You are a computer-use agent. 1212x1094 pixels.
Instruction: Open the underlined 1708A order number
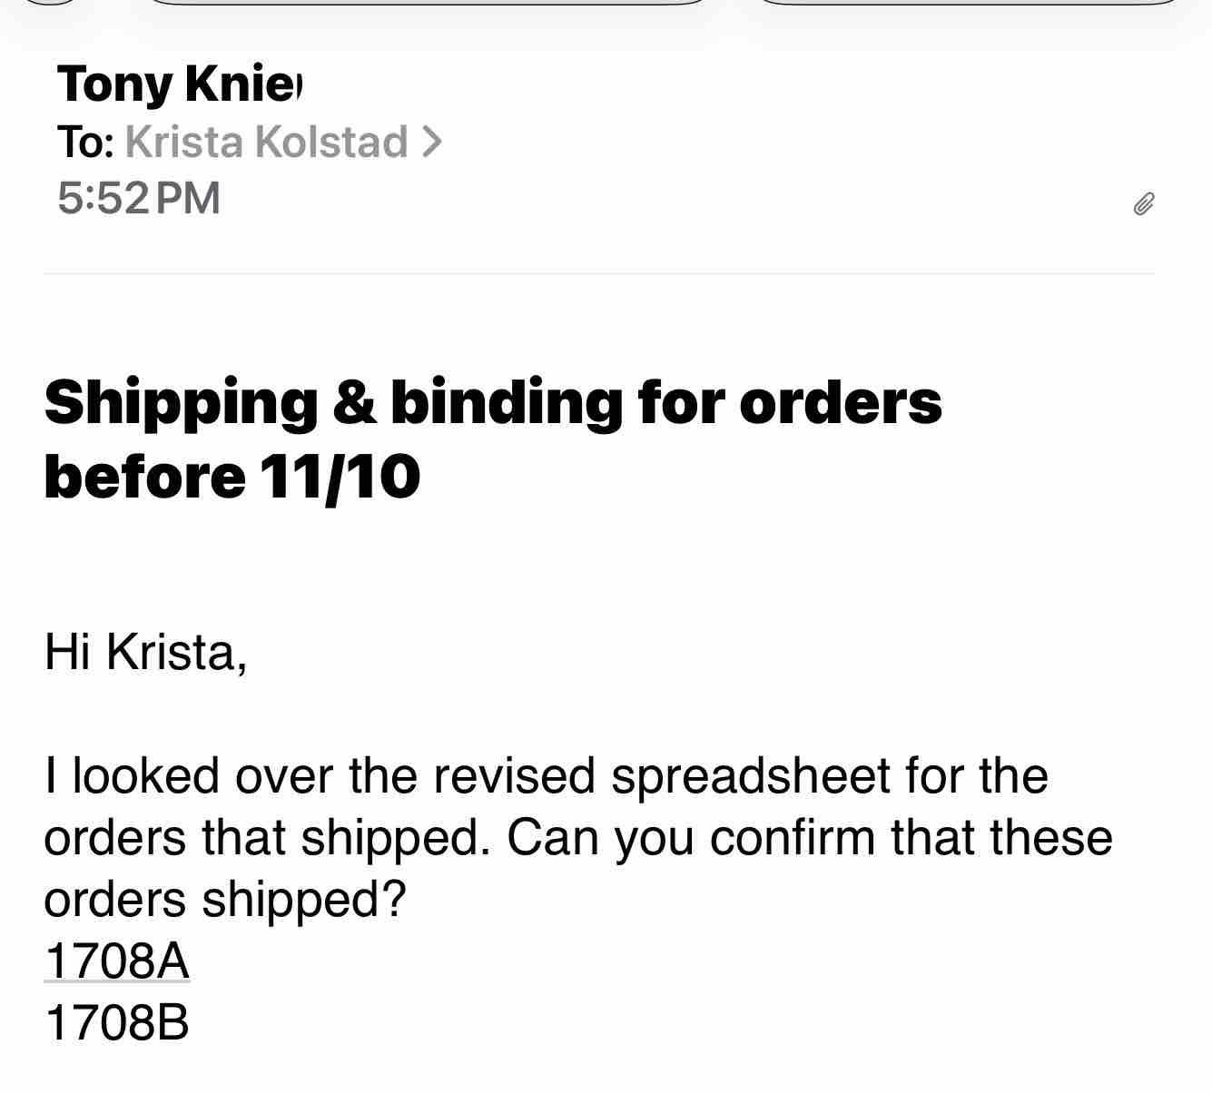tap(116, 960)
